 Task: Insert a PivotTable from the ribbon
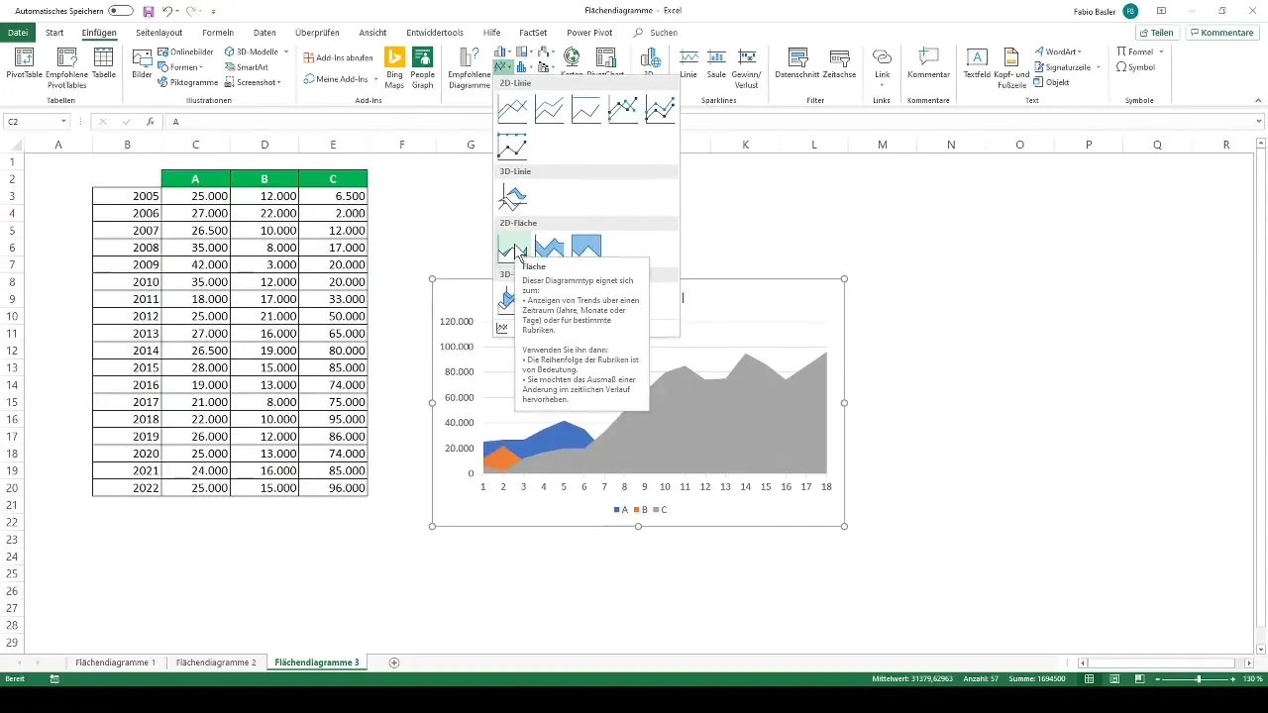point(24,64)
